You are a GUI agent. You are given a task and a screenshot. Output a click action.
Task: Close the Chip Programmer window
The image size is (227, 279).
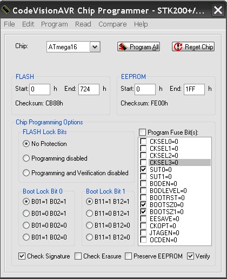pos(218,10)
